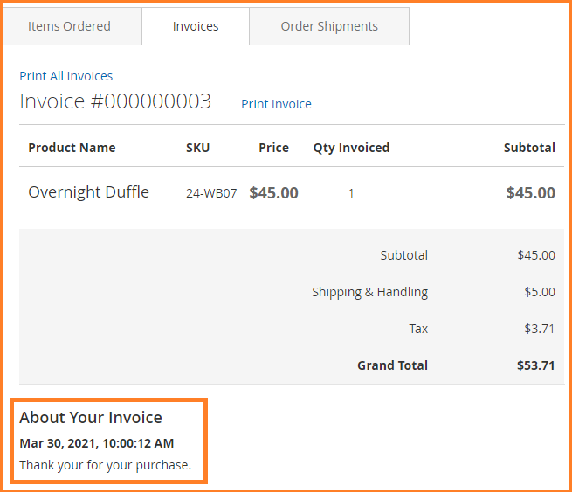Switch to the Items Ordered tab
The width and height of the screenshot is (572, 493).
pyautogui.click(x=69, y=26)
